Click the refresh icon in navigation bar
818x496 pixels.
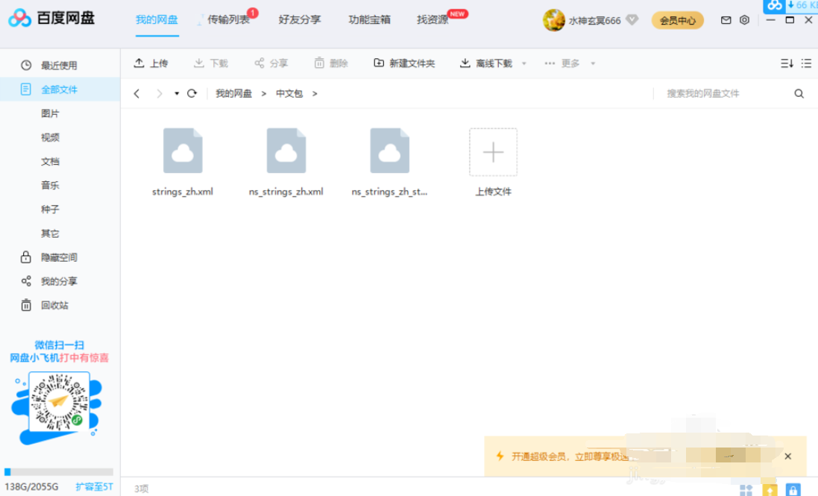tap(192, 93)
